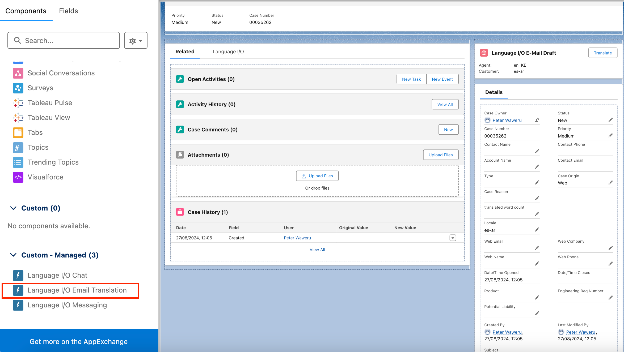Image resolution: width=624 pixels, height=352 pixels.
Task: Click the Translate button
Action: pos(603,53)
